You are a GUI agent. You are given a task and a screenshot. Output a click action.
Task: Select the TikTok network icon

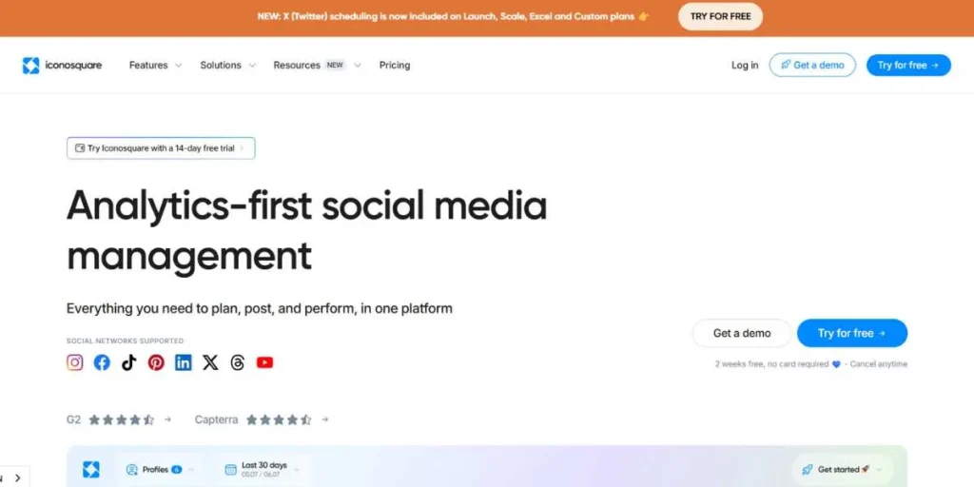pyautogui.click(x=129, y=362)
